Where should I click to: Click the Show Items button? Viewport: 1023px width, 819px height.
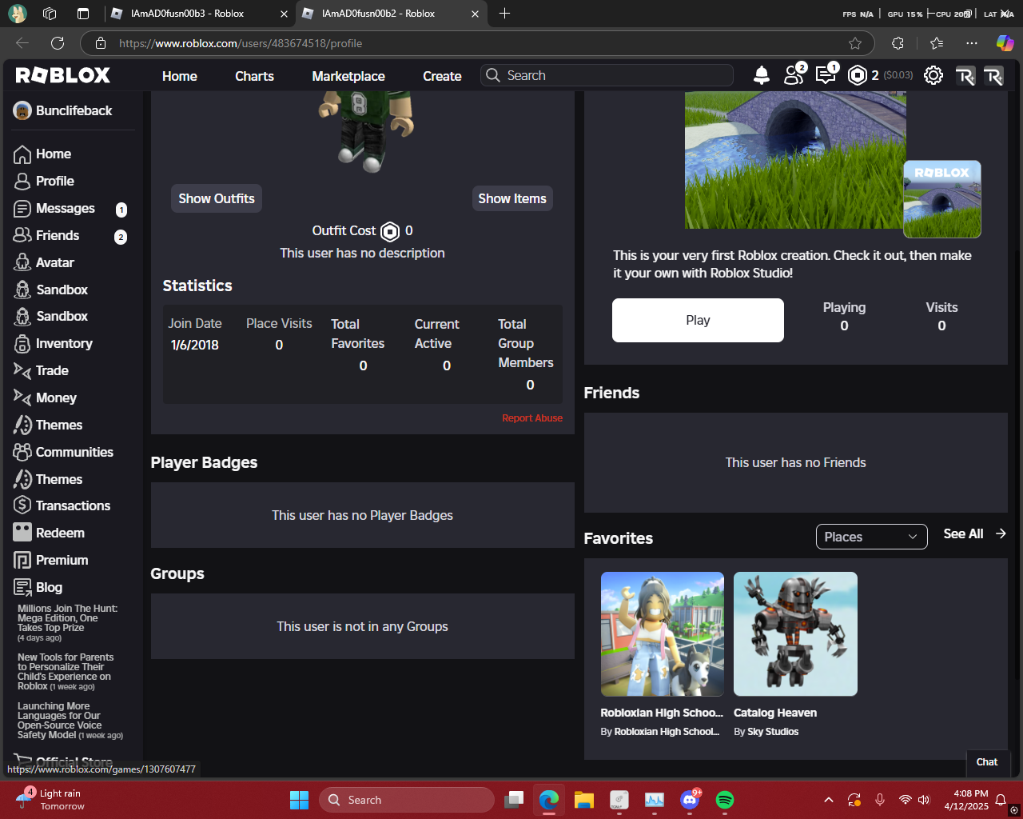(512, 198)
